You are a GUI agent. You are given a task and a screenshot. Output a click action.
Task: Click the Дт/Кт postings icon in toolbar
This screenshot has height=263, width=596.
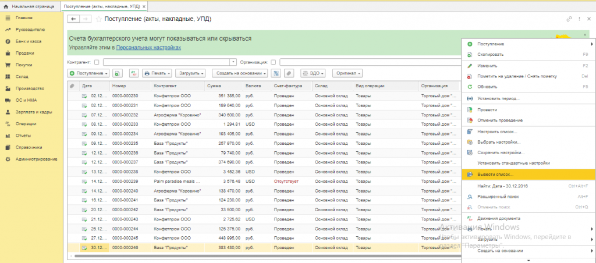(x=133, y=73)
